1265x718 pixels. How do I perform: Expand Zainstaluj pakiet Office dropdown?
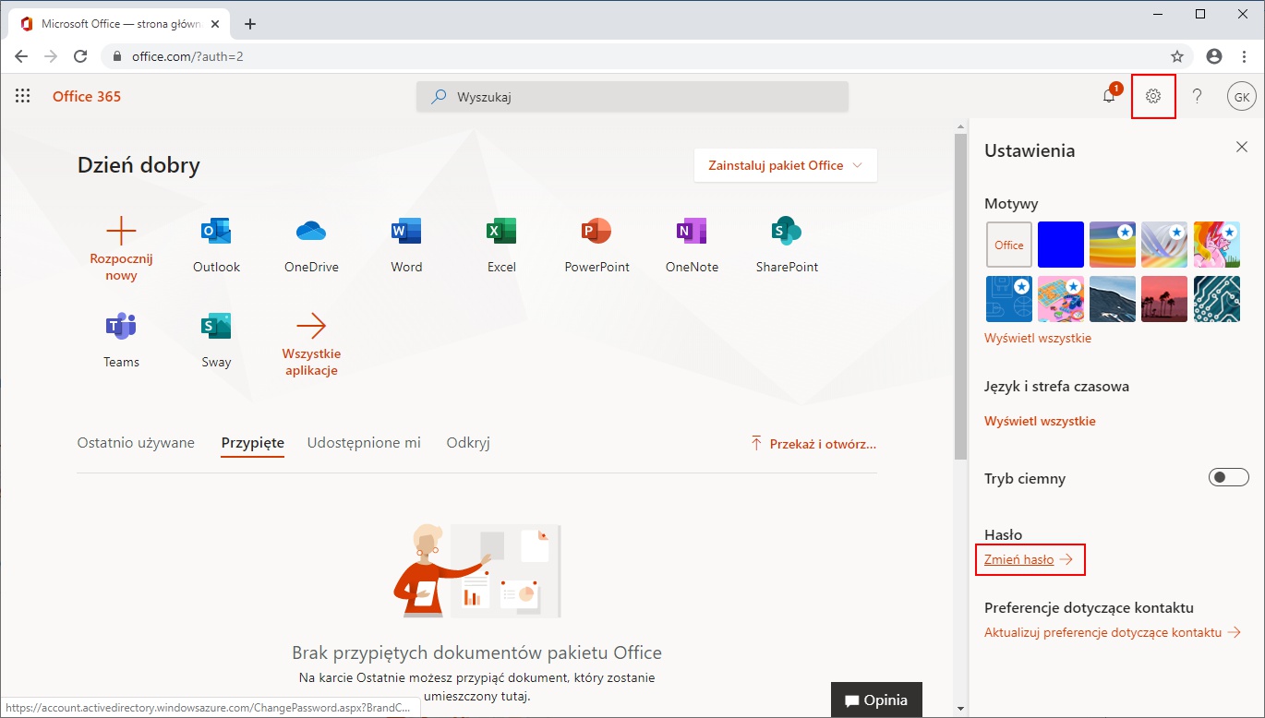pyautogui.click(x=786, y=165)
